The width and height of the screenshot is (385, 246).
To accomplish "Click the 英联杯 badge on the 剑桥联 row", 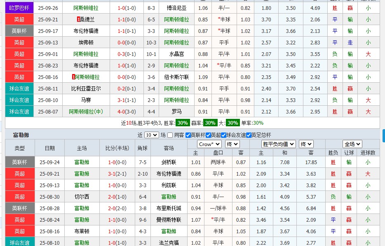I will coord(19,162).
